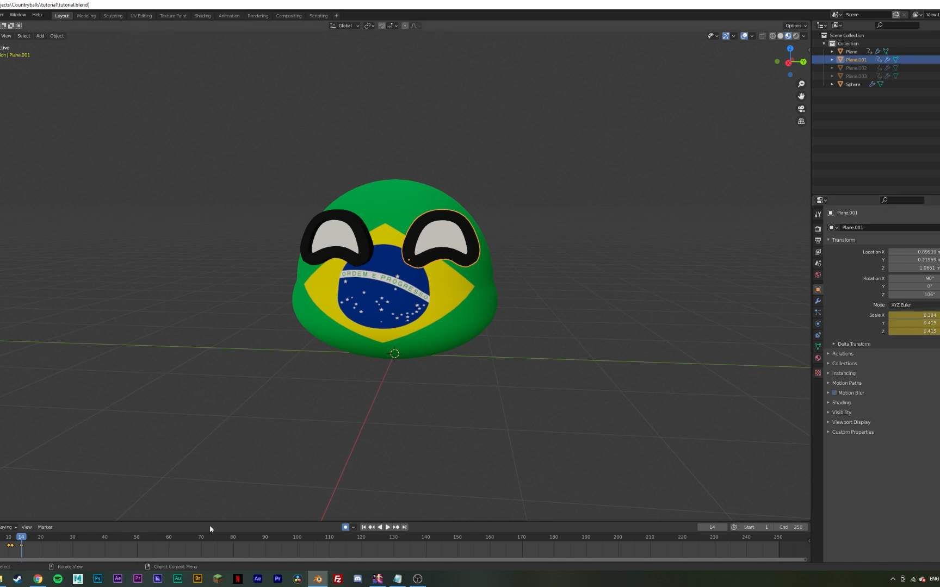
Task: Switch to the Modeling workspace tab
Action: click(86, 16)
